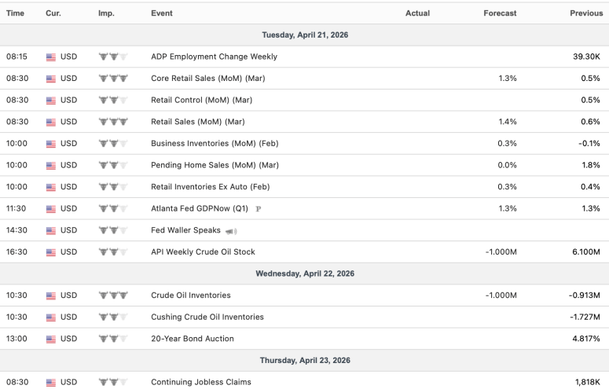This screenshot has width=609, height=389.
Task: Open the Retail Inventories Ex Auto event
Action: (x=210, y=187)
